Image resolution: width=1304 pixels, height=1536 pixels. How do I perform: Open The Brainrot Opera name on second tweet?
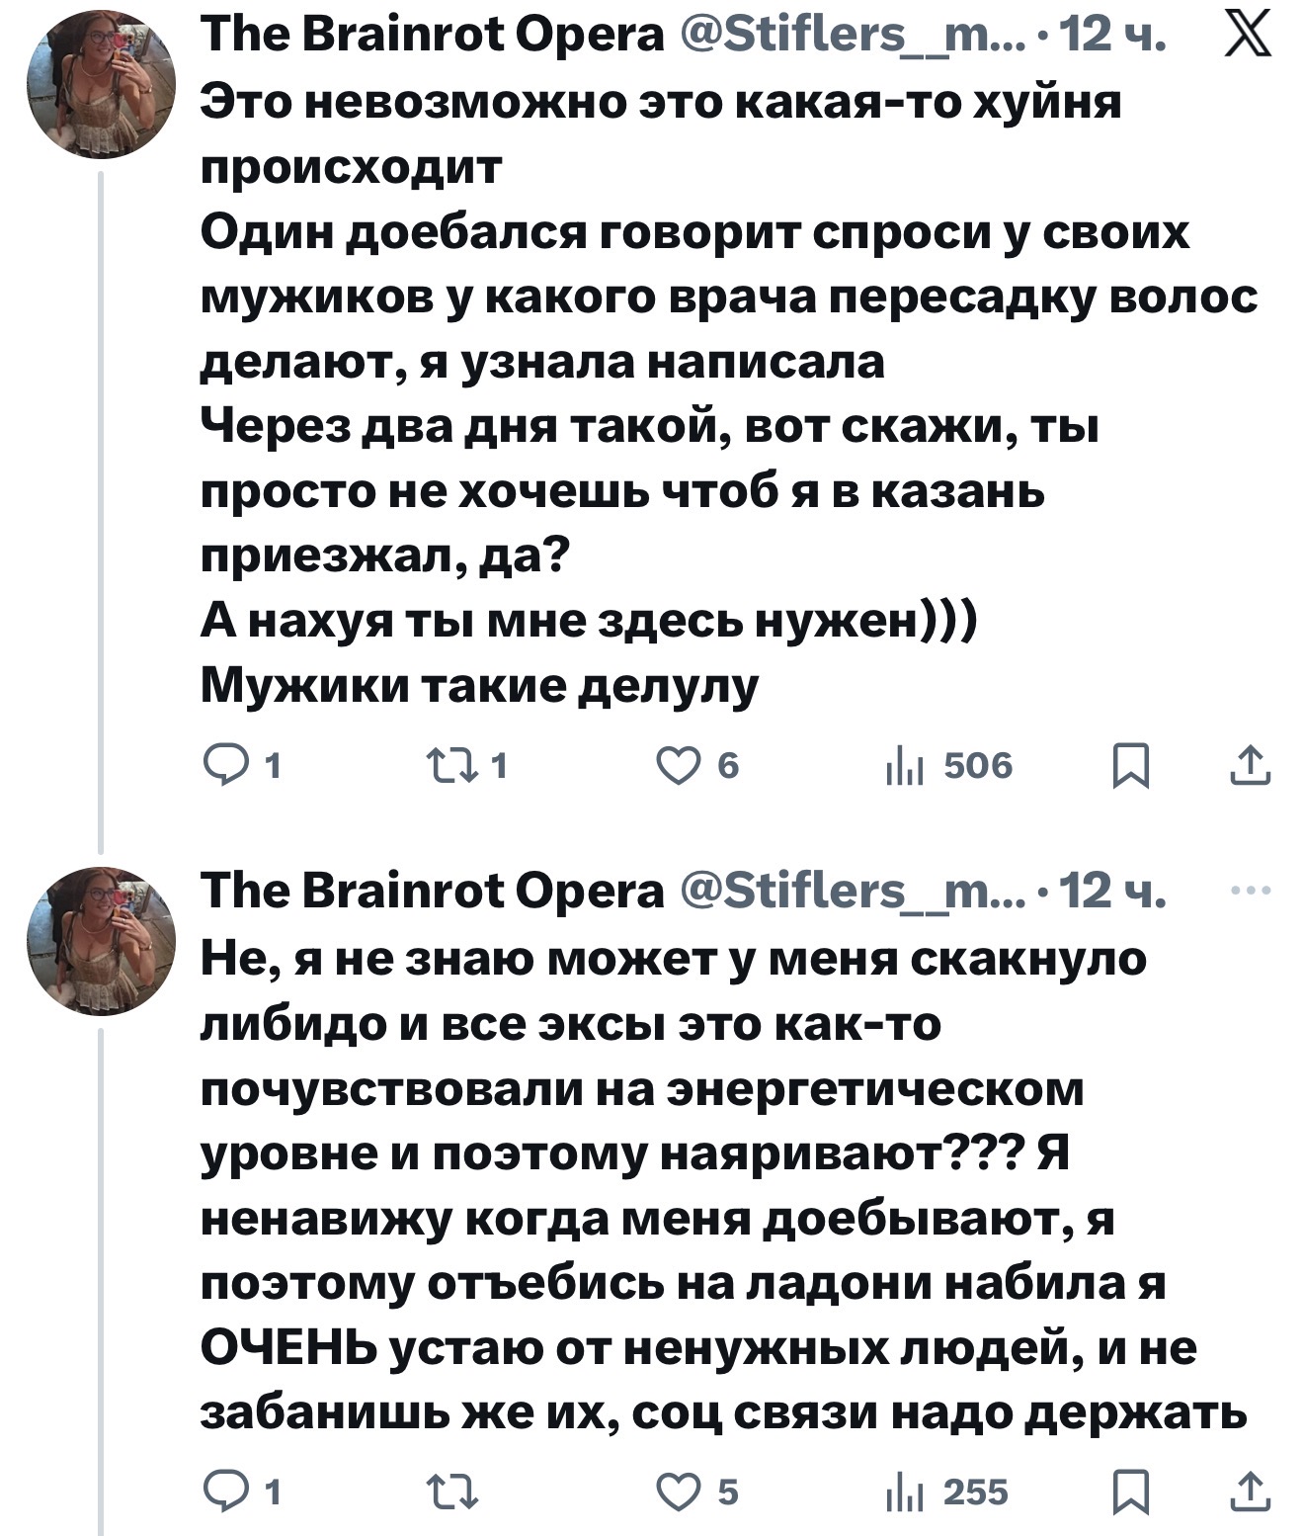coord(432,892)
